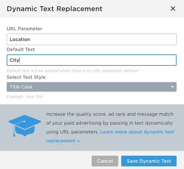Image resolution: width=184 pixels, height=169 pixels.
Task: Expand the text style dropdown arrow
Action: pyautogui.click(x=173, y=87)
